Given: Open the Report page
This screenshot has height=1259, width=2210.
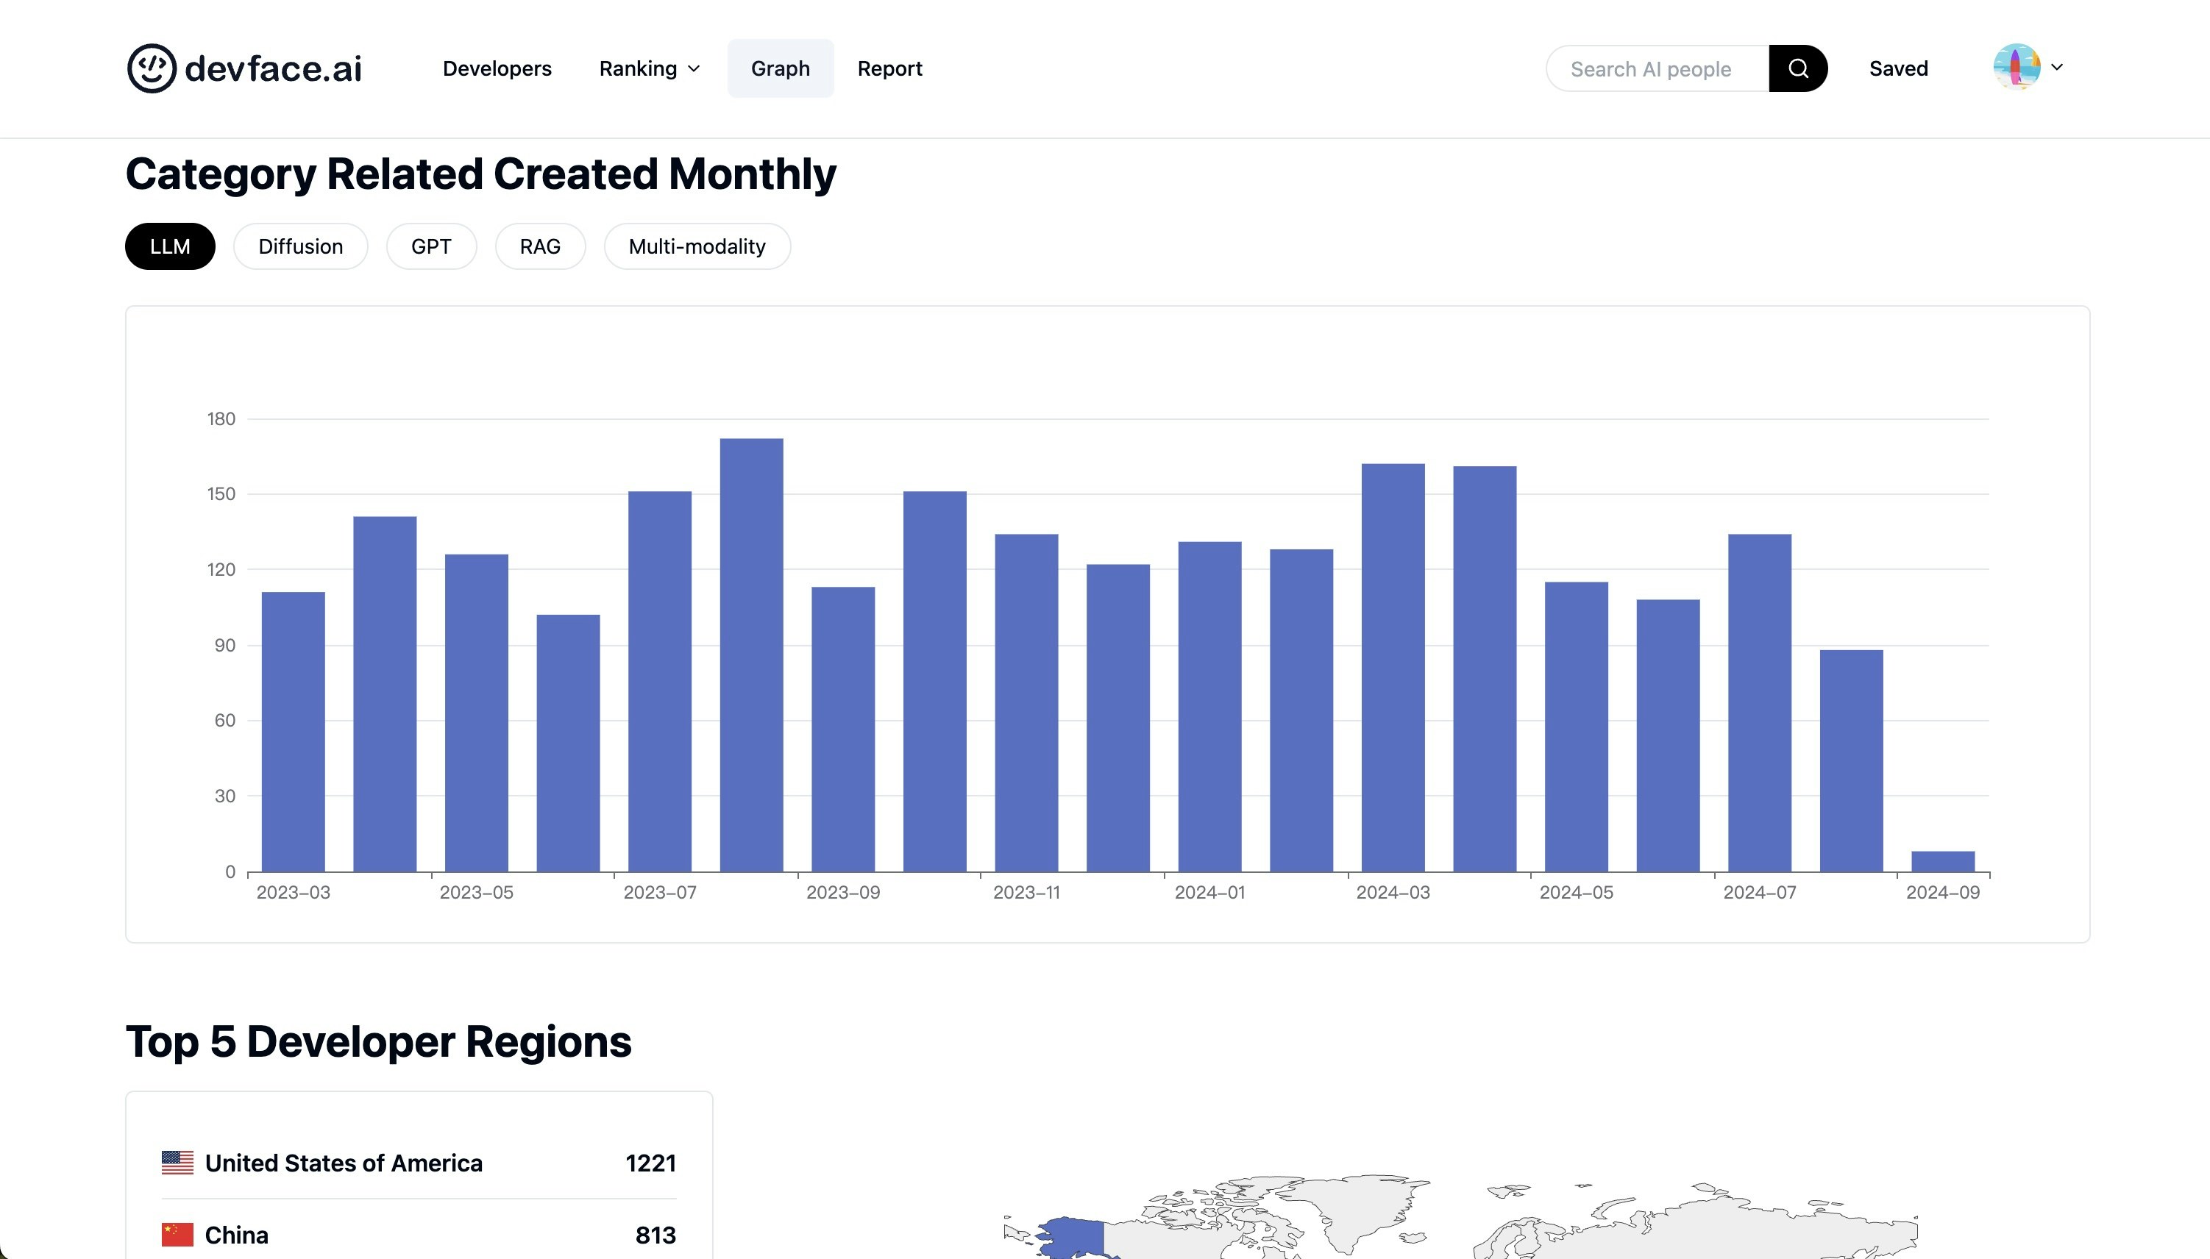Looking at the screenshot, I should (889, 68).
